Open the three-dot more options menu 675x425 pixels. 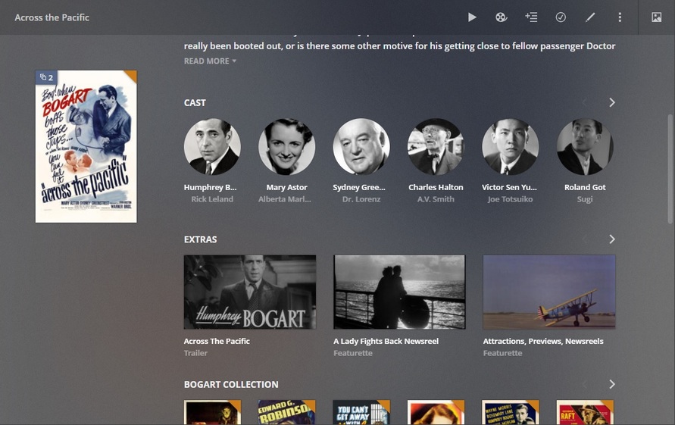coord(620,17)
